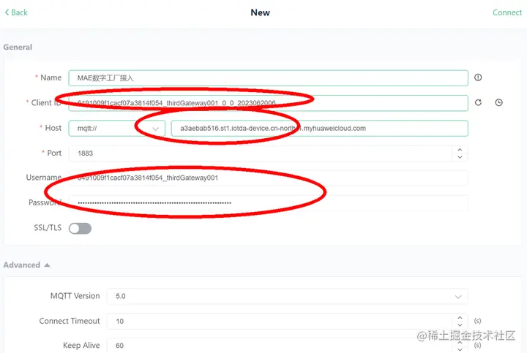Toggle the SSL/TLS switch
Image resolution: width=527 pixels, height=353 pixels.
click(x=80, y=229)
